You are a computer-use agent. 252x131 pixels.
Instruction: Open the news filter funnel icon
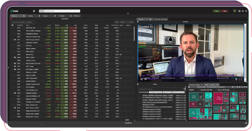click(x=184, y=89)
